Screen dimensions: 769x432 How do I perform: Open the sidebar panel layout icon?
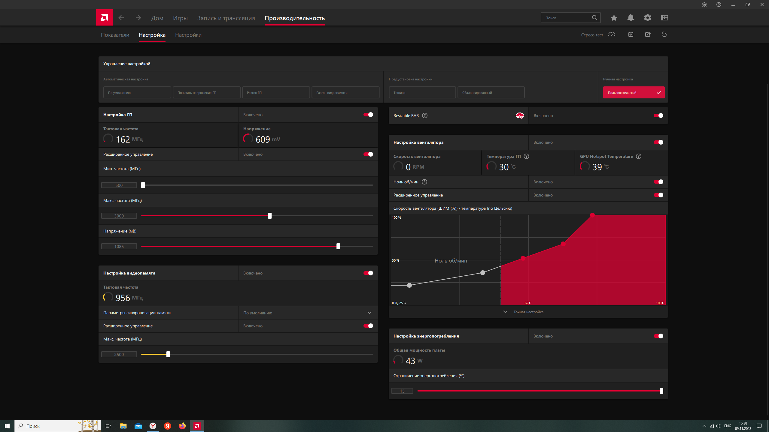click(x=664, y=18)
